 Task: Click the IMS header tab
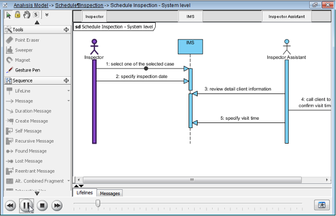(190, 17)
